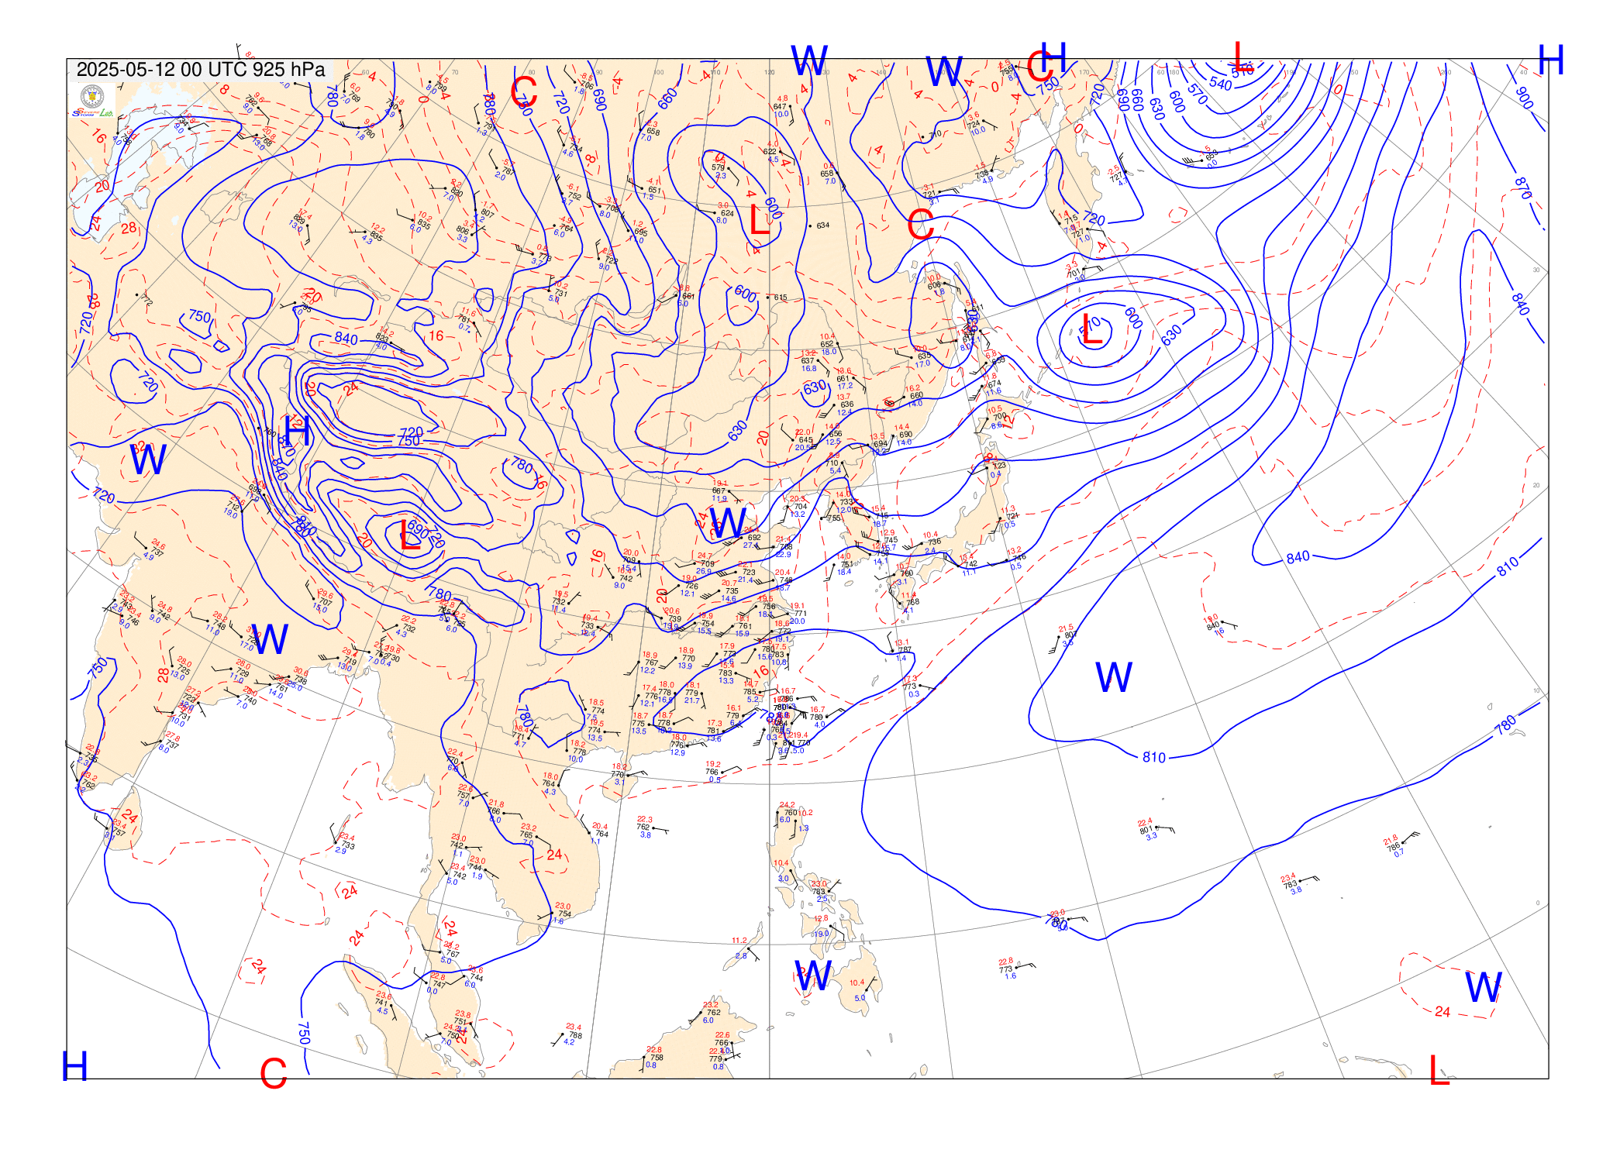Screen dimensions: 1620x1170
Task: Select the lone station label 634
Action: [x=822, y=225]
